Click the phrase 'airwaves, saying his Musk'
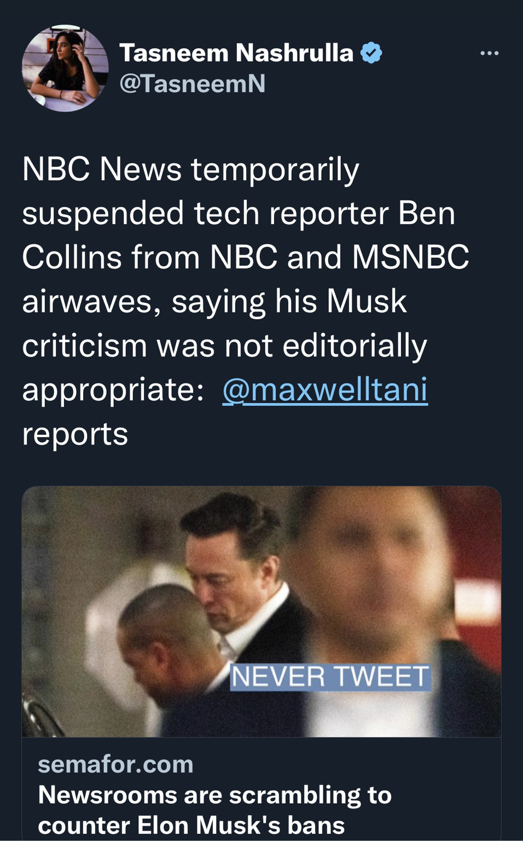This screenshot has width=523, height=841. click(x=214, y=301)
